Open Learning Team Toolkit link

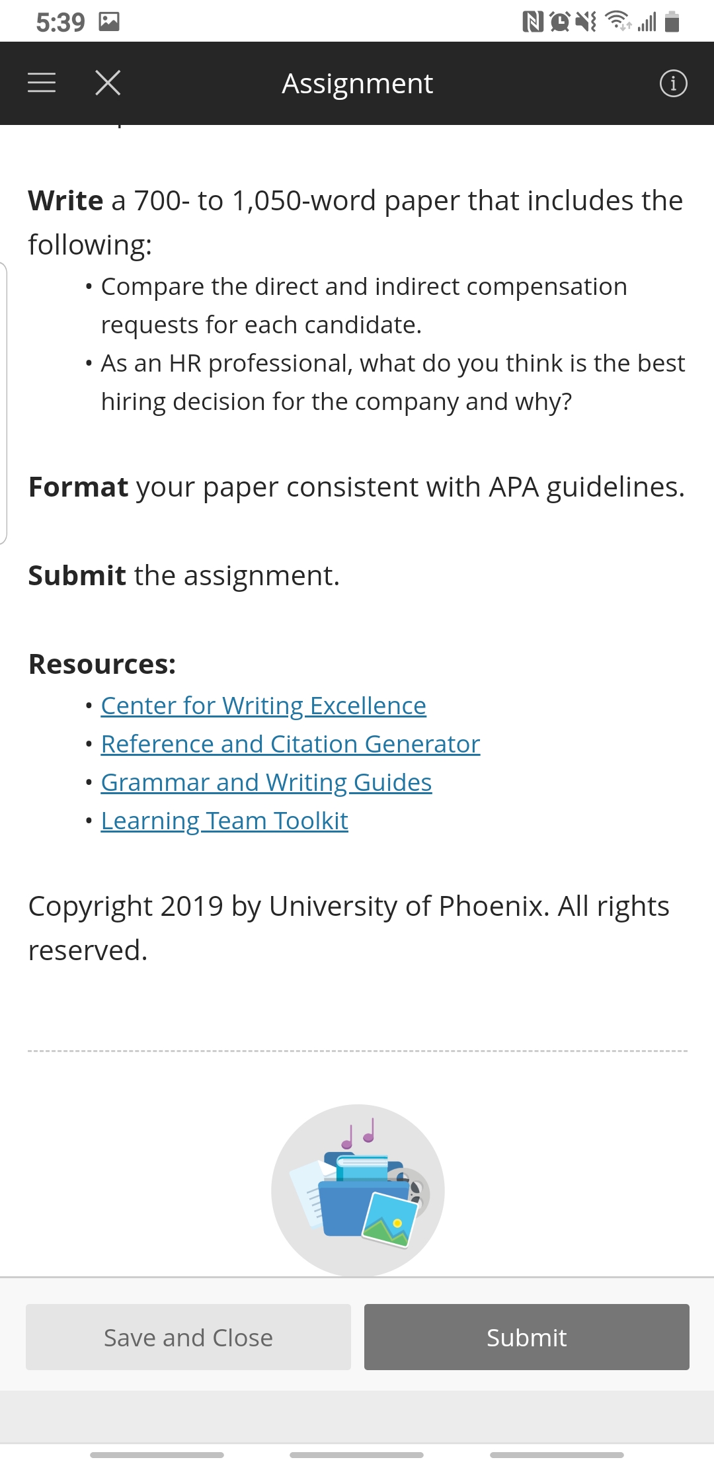[224, 821]
